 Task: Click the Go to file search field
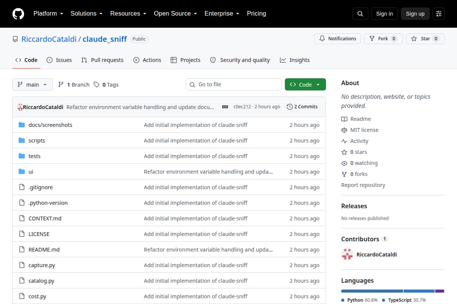point(234,84)
